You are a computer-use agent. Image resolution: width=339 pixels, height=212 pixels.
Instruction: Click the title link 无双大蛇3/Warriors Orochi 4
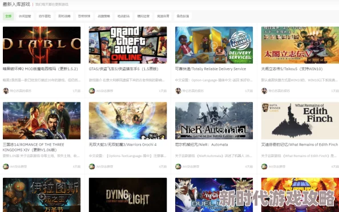click(123, 145)
